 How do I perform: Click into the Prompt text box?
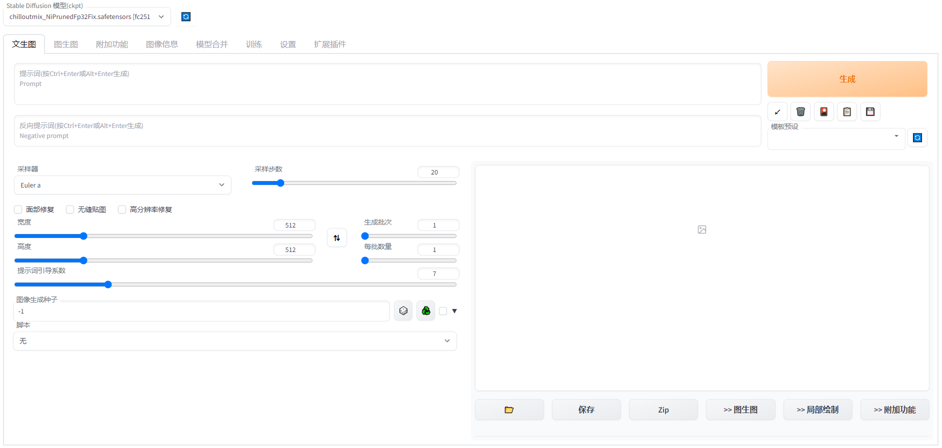[x=387, y=84]
